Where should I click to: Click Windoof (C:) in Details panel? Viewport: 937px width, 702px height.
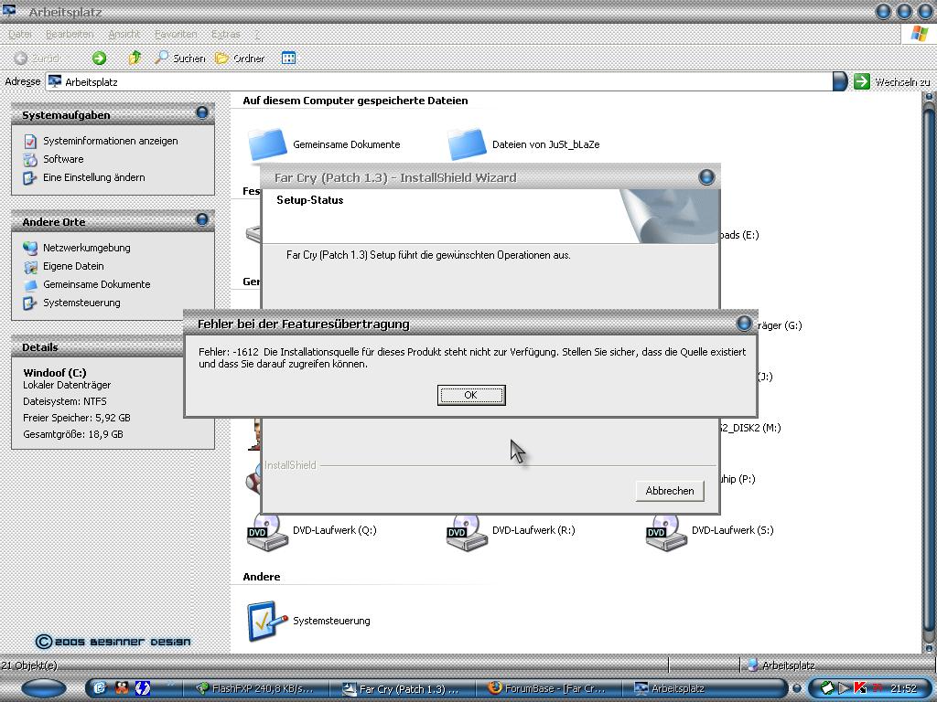pyautogui.click(x=54, y=373)
